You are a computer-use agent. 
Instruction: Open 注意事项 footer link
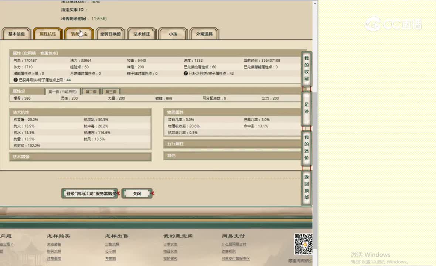point(54,259)
